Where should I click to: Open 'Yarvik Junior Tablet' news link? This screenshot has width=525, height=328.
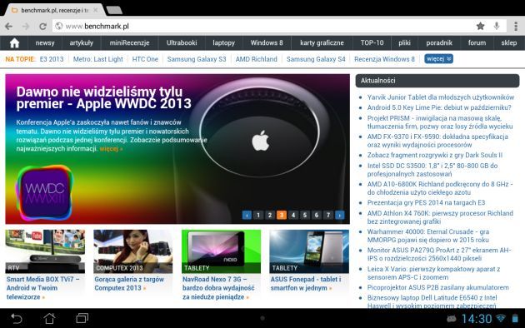click(441, 97)
